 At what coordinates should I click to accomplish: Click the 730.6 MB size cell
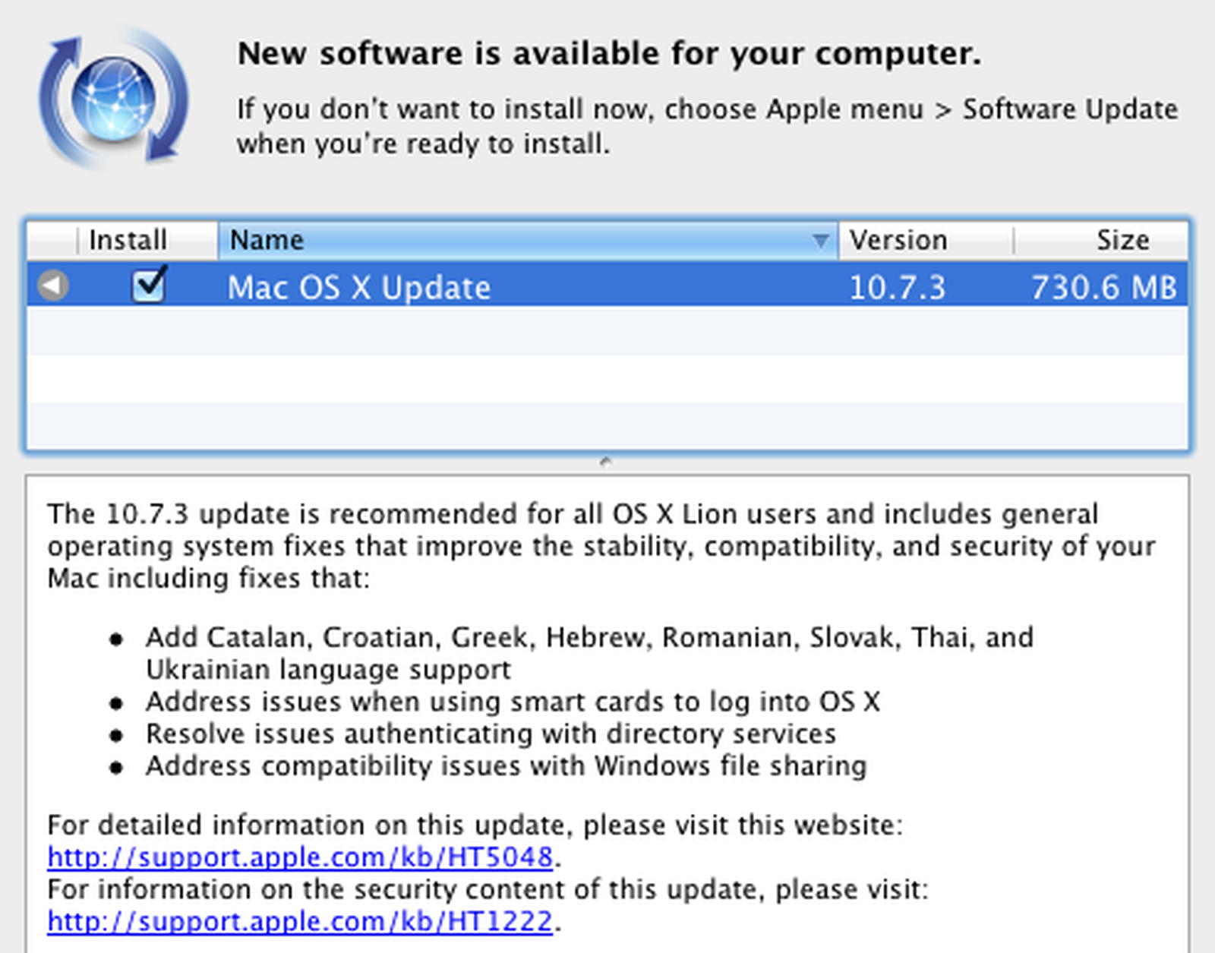pyautogui.click(x=1103, y=288)
